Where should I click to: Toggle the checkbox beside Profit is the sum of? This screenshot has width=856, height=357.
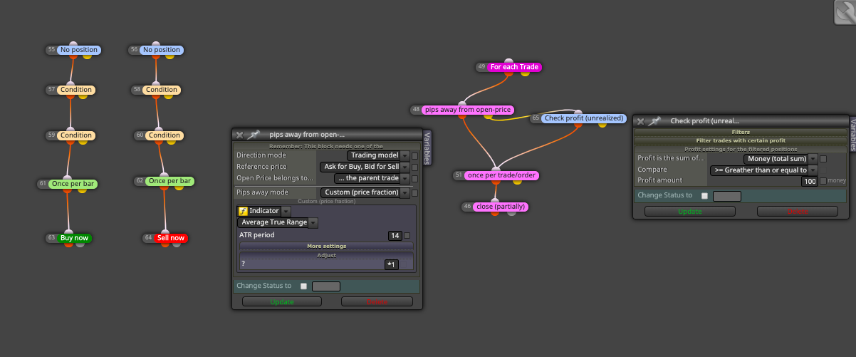pos(823,159)
